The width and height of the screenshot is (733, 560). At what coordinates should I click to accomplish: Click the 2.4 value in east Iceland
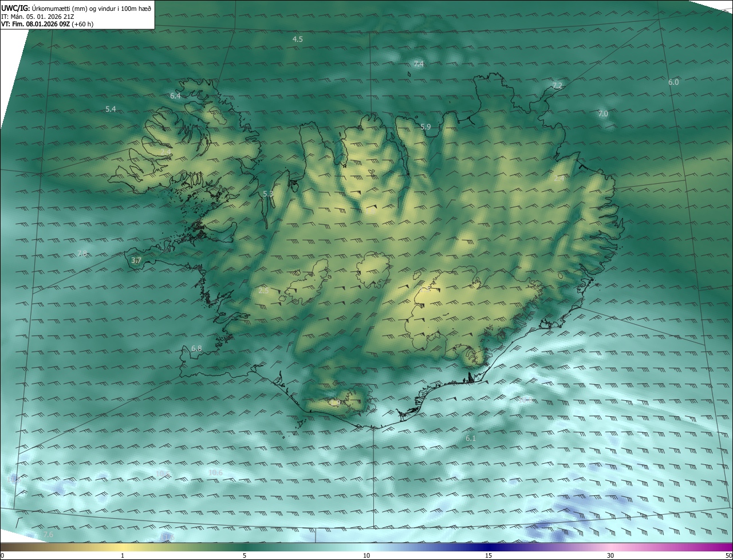[x=559, y=179]
